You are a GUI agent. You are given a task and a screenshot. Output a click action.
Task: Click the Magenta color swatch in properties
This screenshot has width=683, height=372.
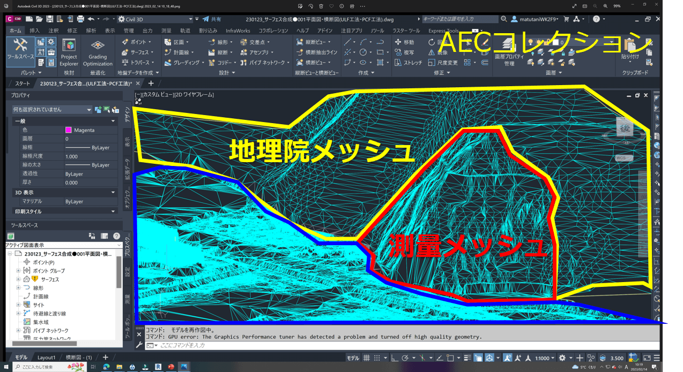click(69, 130)
